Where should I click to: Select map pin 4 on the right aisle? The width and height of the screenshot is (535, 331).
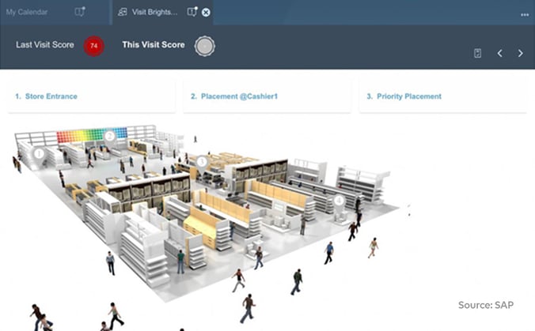tap(339, 202)
